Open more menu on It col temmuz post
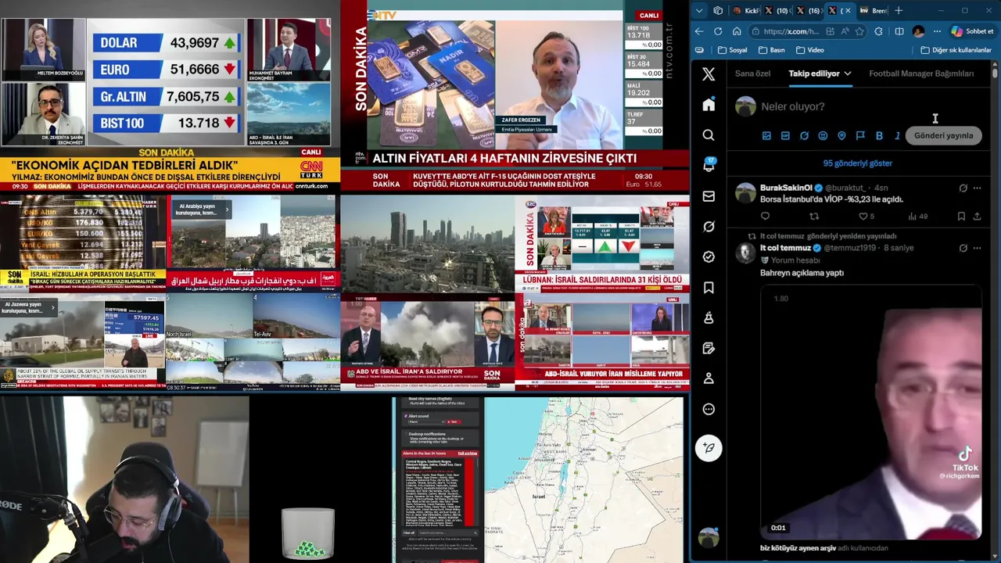The width and height of the screenshot is (1001, 563). pos(977,248)
